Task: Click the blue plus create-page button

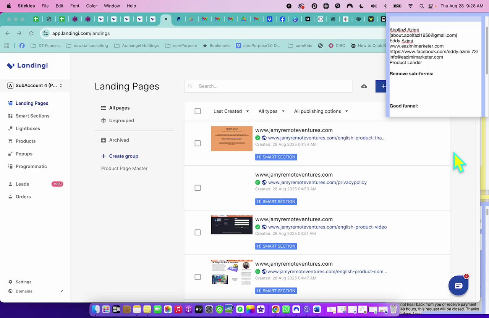Action: click(381, 86)
